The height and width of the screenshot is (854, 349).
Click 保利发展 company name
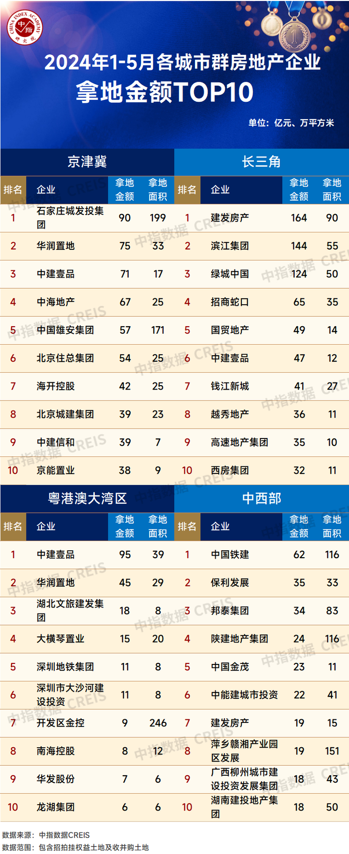point(230,583)
